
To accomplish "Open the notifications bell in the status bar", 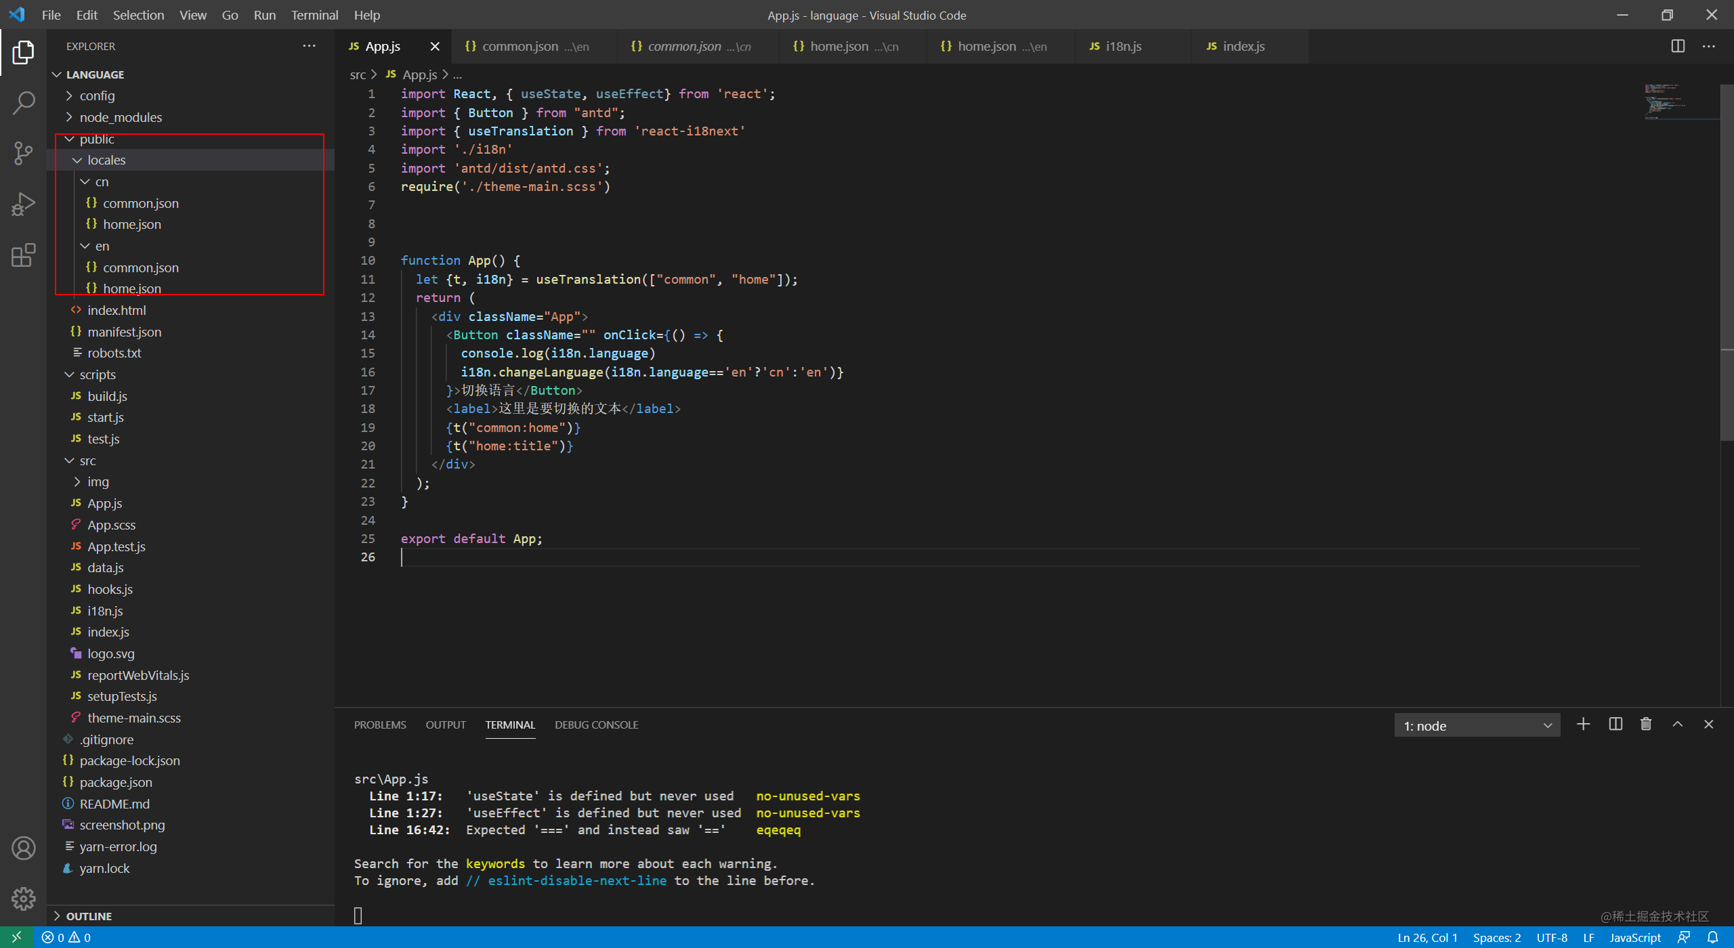I will click(1713, 938).
